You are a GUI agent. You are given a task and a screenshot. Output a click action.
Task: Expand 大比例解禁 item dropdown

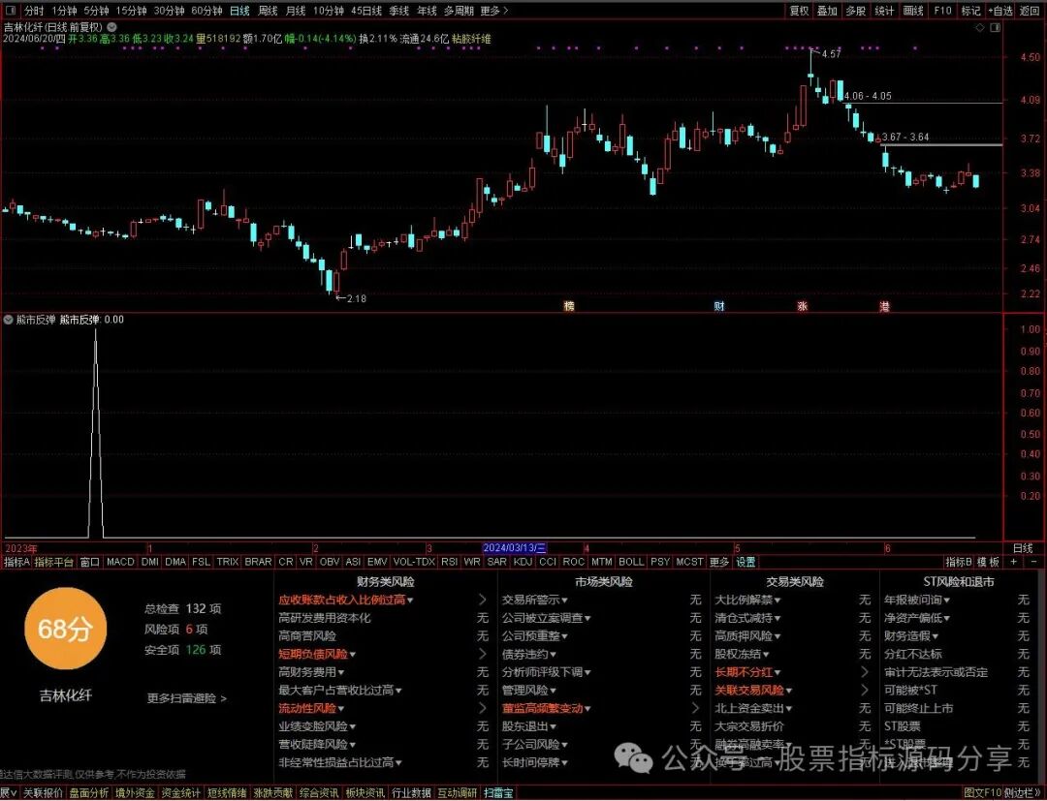pyautogui.click(x=777, y=601)
